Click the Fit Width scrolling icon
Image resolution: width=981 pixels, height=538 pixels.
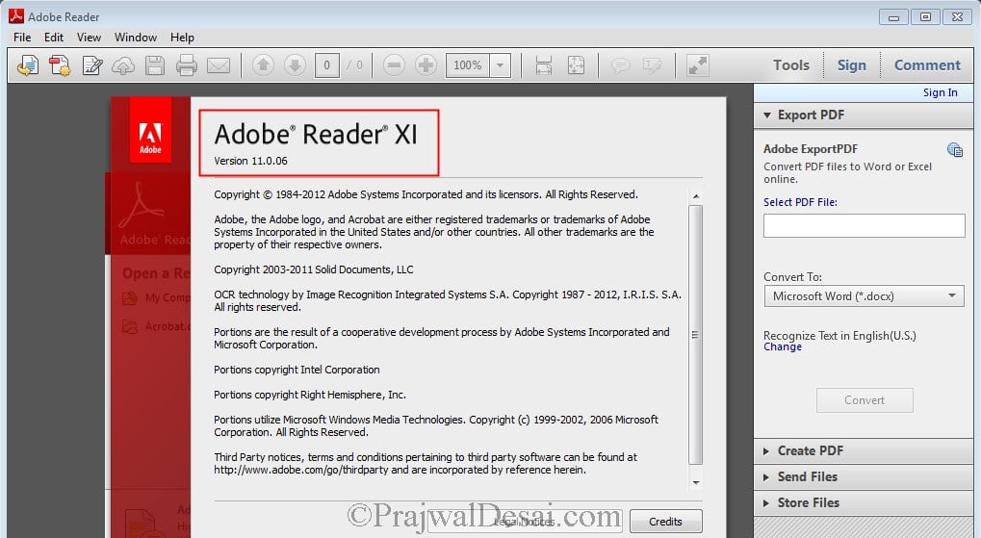pos(544,65)
